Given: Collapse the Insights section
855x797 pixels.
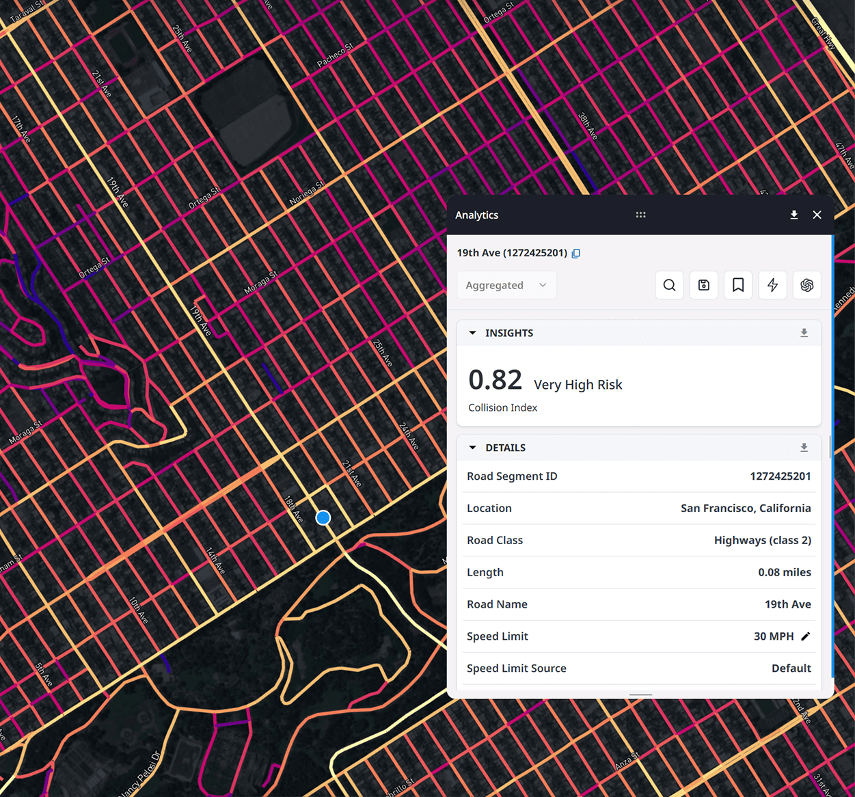Looking at the screenshot, I should (472, 333).
